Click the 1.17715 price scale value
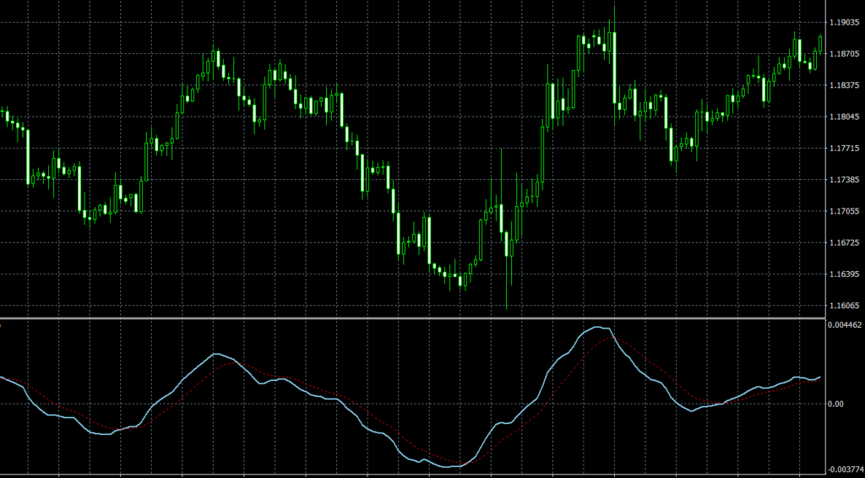Screen dimensions: 865x478 [843, 149]
